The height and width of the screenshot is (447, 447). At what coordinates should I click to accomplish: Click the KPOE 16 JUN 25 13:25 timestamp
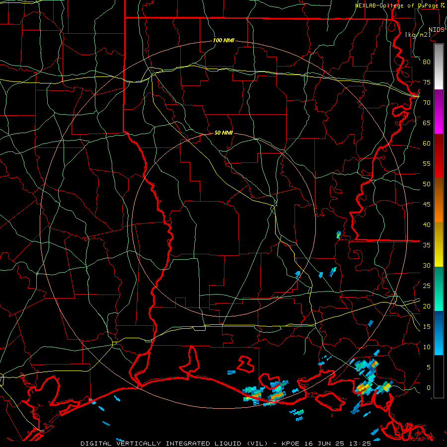[326, 444]
